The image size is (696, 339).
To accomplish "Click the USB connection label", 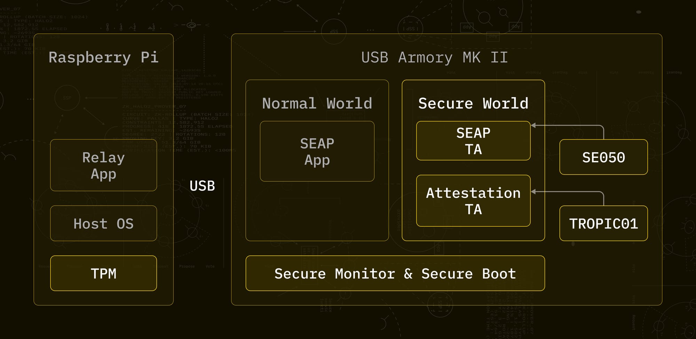I will [202, 186].
